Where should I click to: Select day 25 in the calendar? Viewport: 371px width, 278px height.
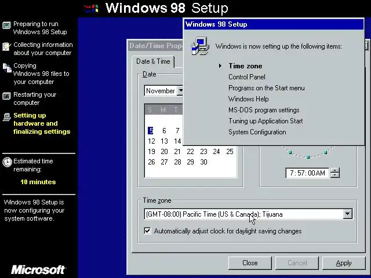[230, 152]
